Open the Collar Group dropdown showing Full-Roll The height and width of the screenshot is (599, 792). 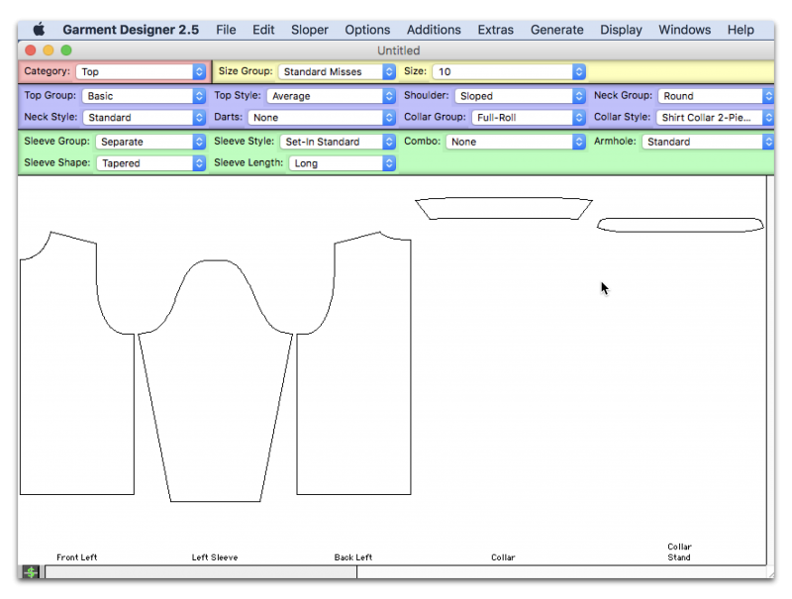[529, 118]
